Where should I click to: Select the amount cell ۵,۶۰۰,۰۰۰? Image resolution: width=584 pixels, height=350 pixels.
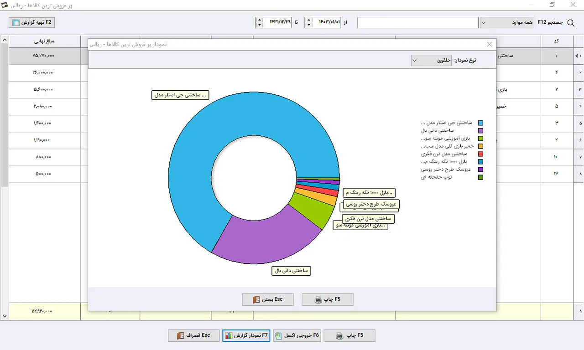[44, 89]
